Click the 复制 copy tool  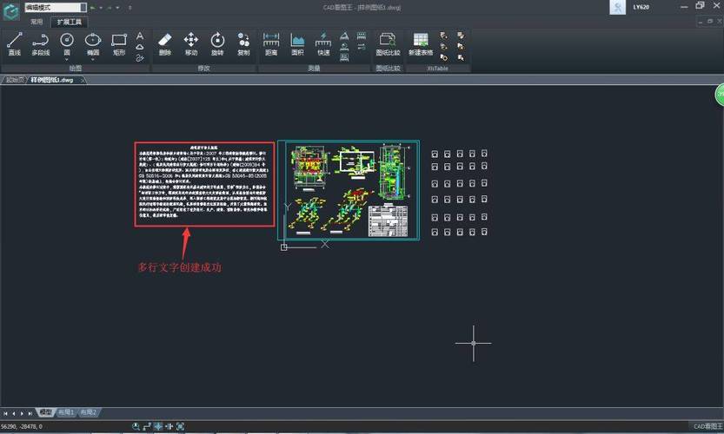click(243, 43)
